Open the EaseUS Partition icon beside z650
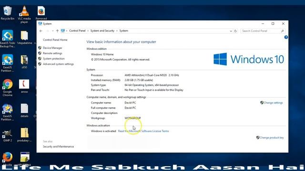 8,63
